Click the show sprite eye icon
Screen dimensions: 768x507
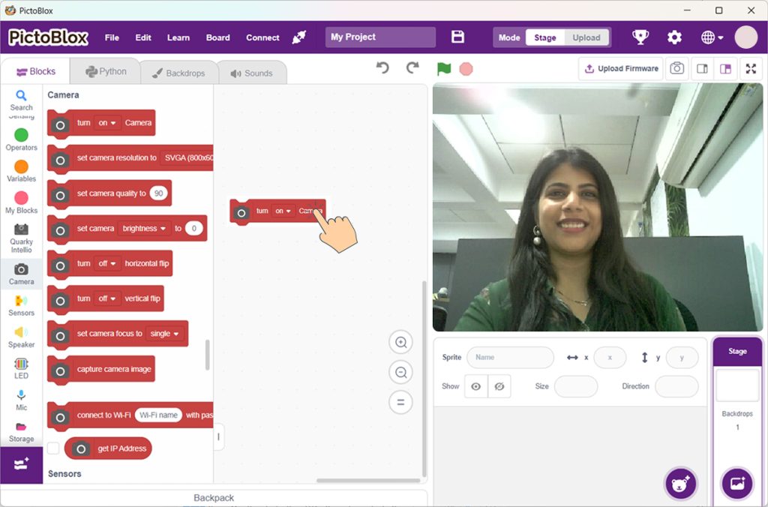(475, 386)
